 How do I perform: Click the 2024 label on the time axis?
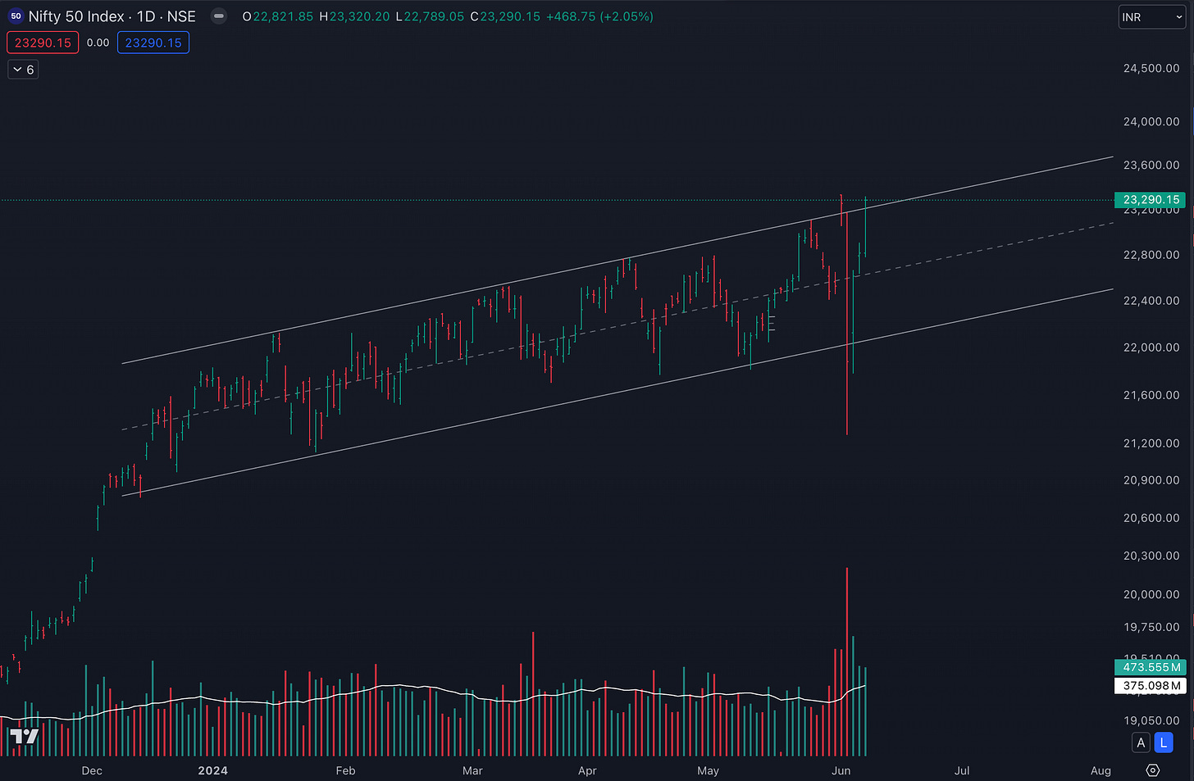click(213, 770)
